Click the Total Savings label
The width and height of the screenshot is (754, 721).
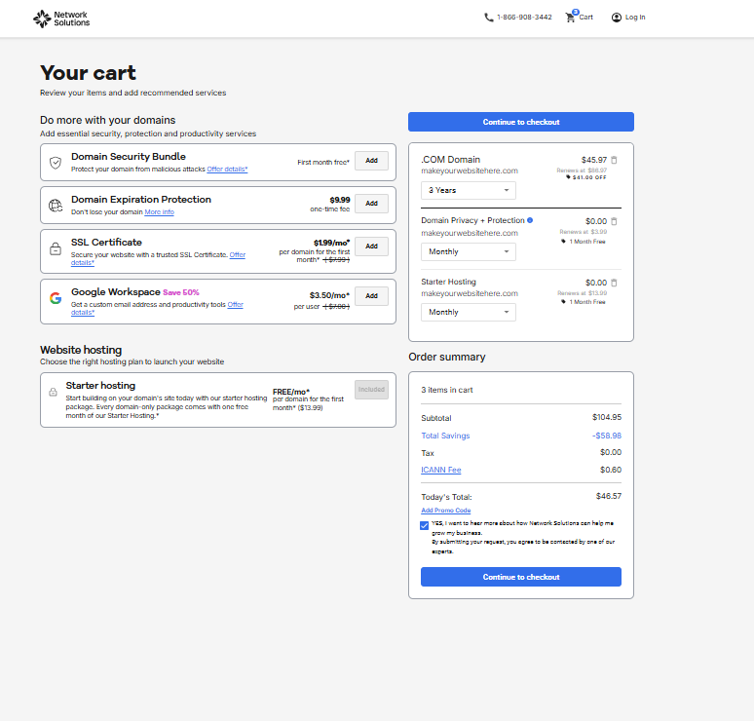pyautogui.click(x=445, y=436)
